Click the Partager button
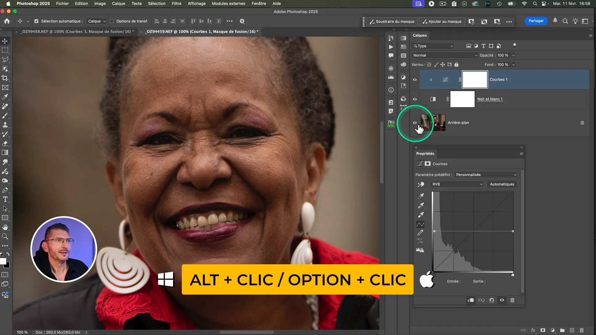This screenshot has height=335, width=596. 536,21
